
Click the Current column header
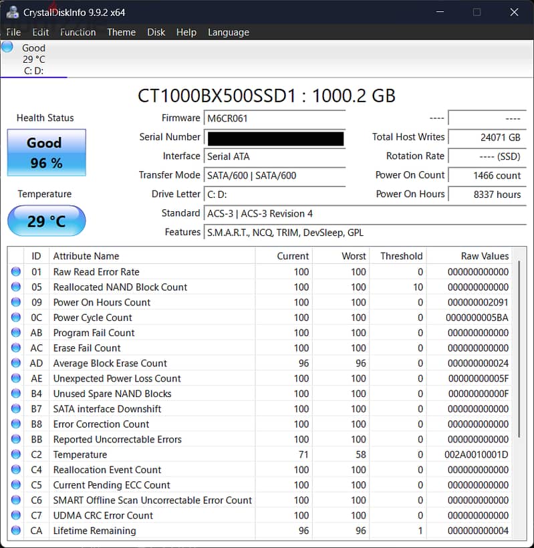pos(284,256)
